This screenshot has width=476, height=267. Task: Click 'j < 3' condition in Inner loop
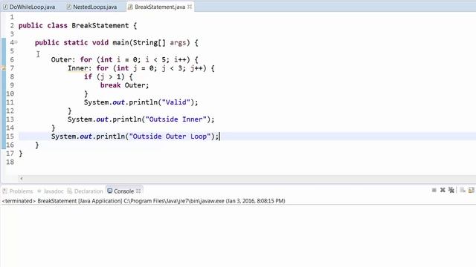coord(173,68)
